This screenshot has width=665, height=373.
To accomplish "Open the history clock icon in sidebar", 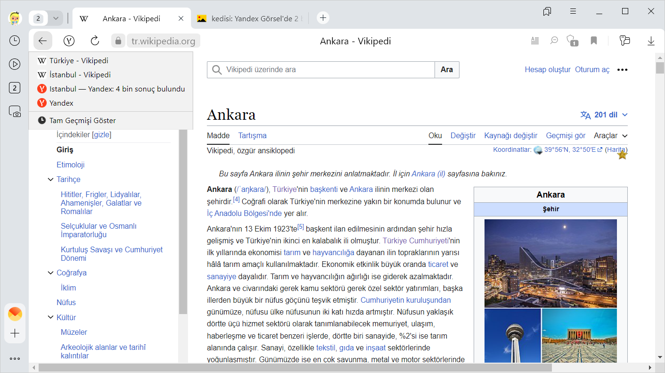I will coord(15,41).
